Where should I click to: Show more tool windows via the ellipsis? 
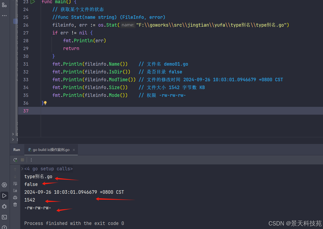[4, 16]
